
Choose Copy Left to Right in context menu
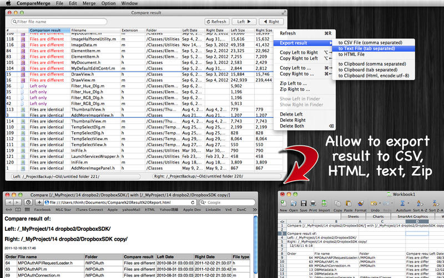point(304,52)
